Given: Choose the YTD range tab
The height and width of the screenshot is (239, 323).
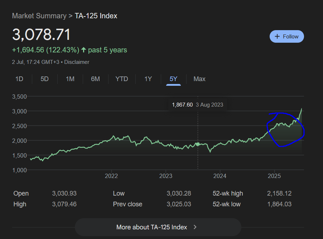Looking at the screenshot, I should coord(122,79).
